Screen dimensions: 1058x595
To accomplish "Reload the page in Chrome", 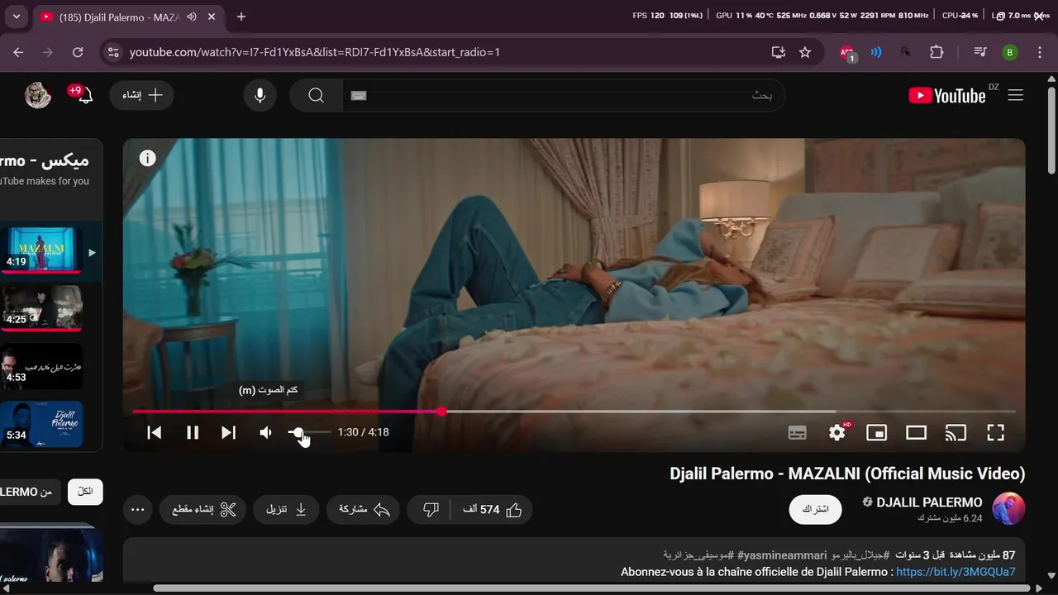I will coord(78,52).
